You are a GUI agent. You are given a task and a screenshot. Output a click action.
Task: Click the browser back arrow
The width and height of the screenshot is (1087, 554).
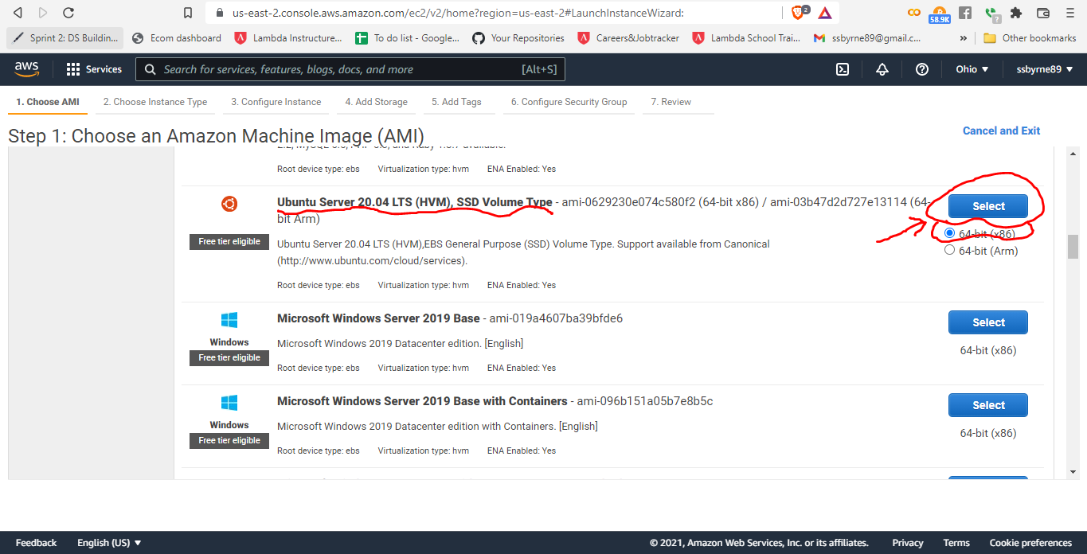pos(18,13)
